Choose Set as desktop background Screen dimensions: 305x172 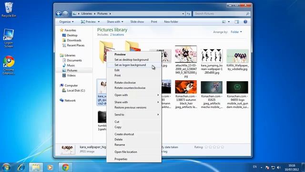coord(134,60)
